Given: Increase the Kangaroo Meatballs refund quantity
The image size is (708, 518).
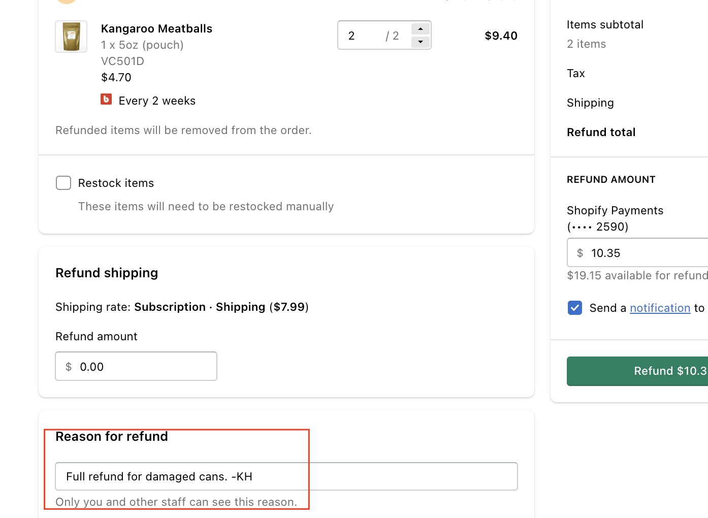Looking at the screenshot, I should 421,29.
